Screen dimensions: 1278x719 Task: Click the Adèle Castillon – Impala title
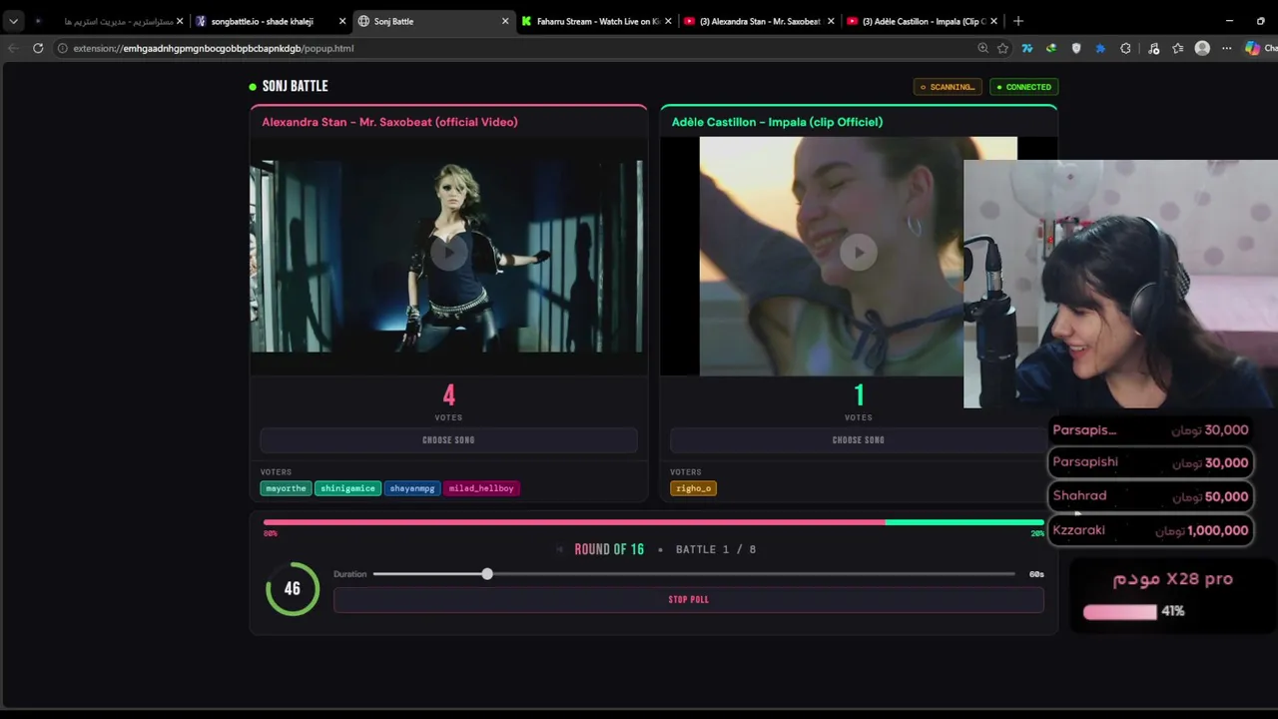[777, 122]
